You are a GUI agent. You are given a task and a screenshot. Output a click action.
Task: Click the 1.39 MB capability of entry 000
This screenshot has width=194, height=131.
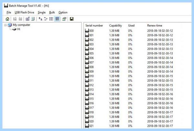click(114, 31)
